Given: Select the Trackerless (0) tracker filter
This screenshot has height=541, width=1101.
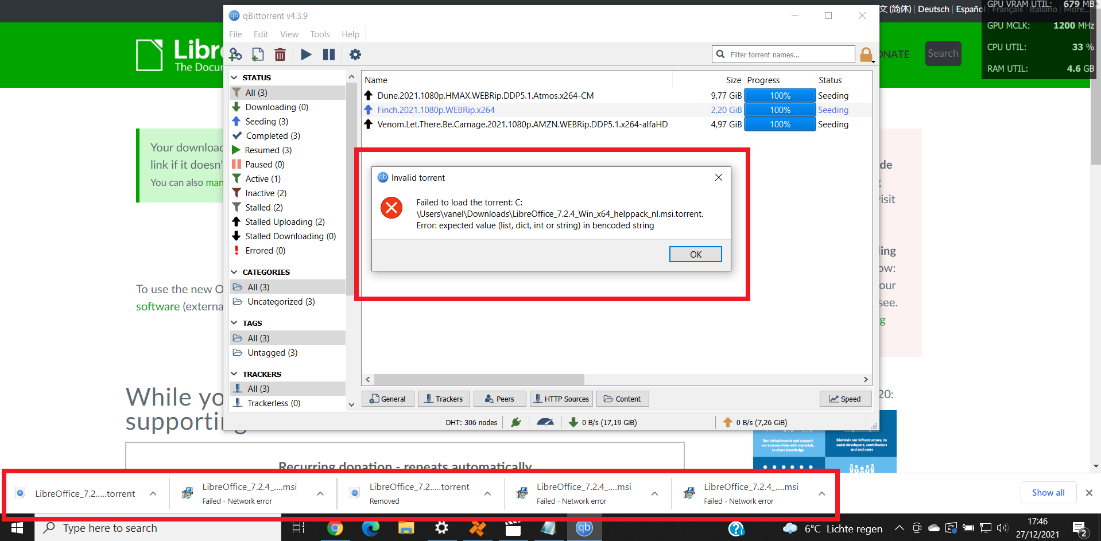Looking at the screenshot, I should click(288, 403).
